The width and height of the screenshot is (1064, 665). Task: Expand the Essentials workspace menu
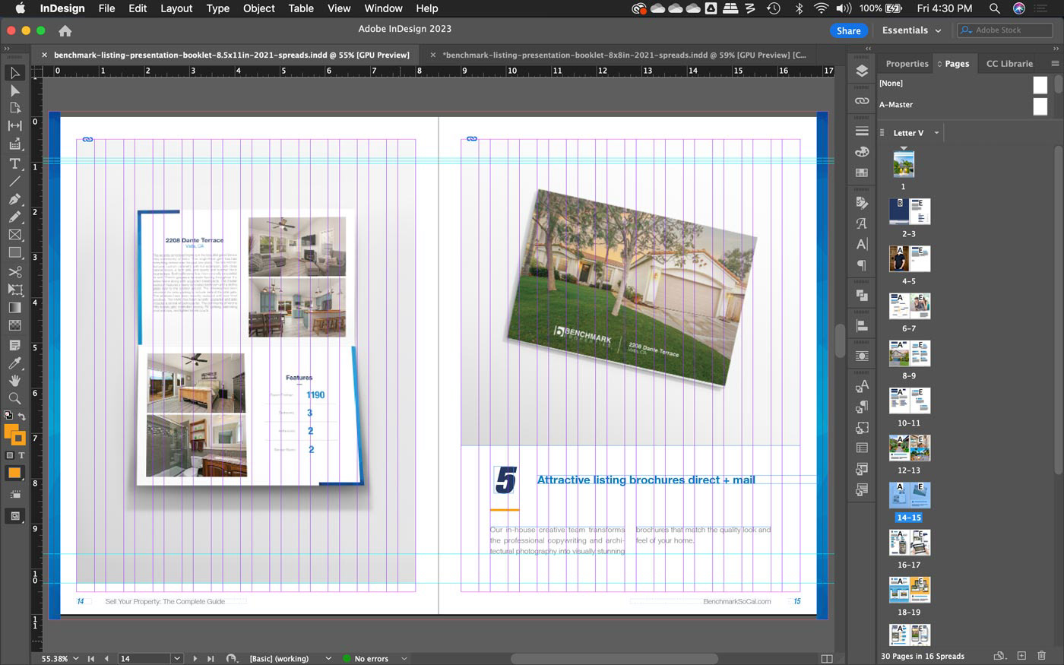click(x=911, y=30)
